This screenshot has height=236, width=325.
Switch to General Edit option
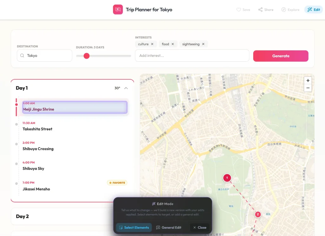click(169, 227)
